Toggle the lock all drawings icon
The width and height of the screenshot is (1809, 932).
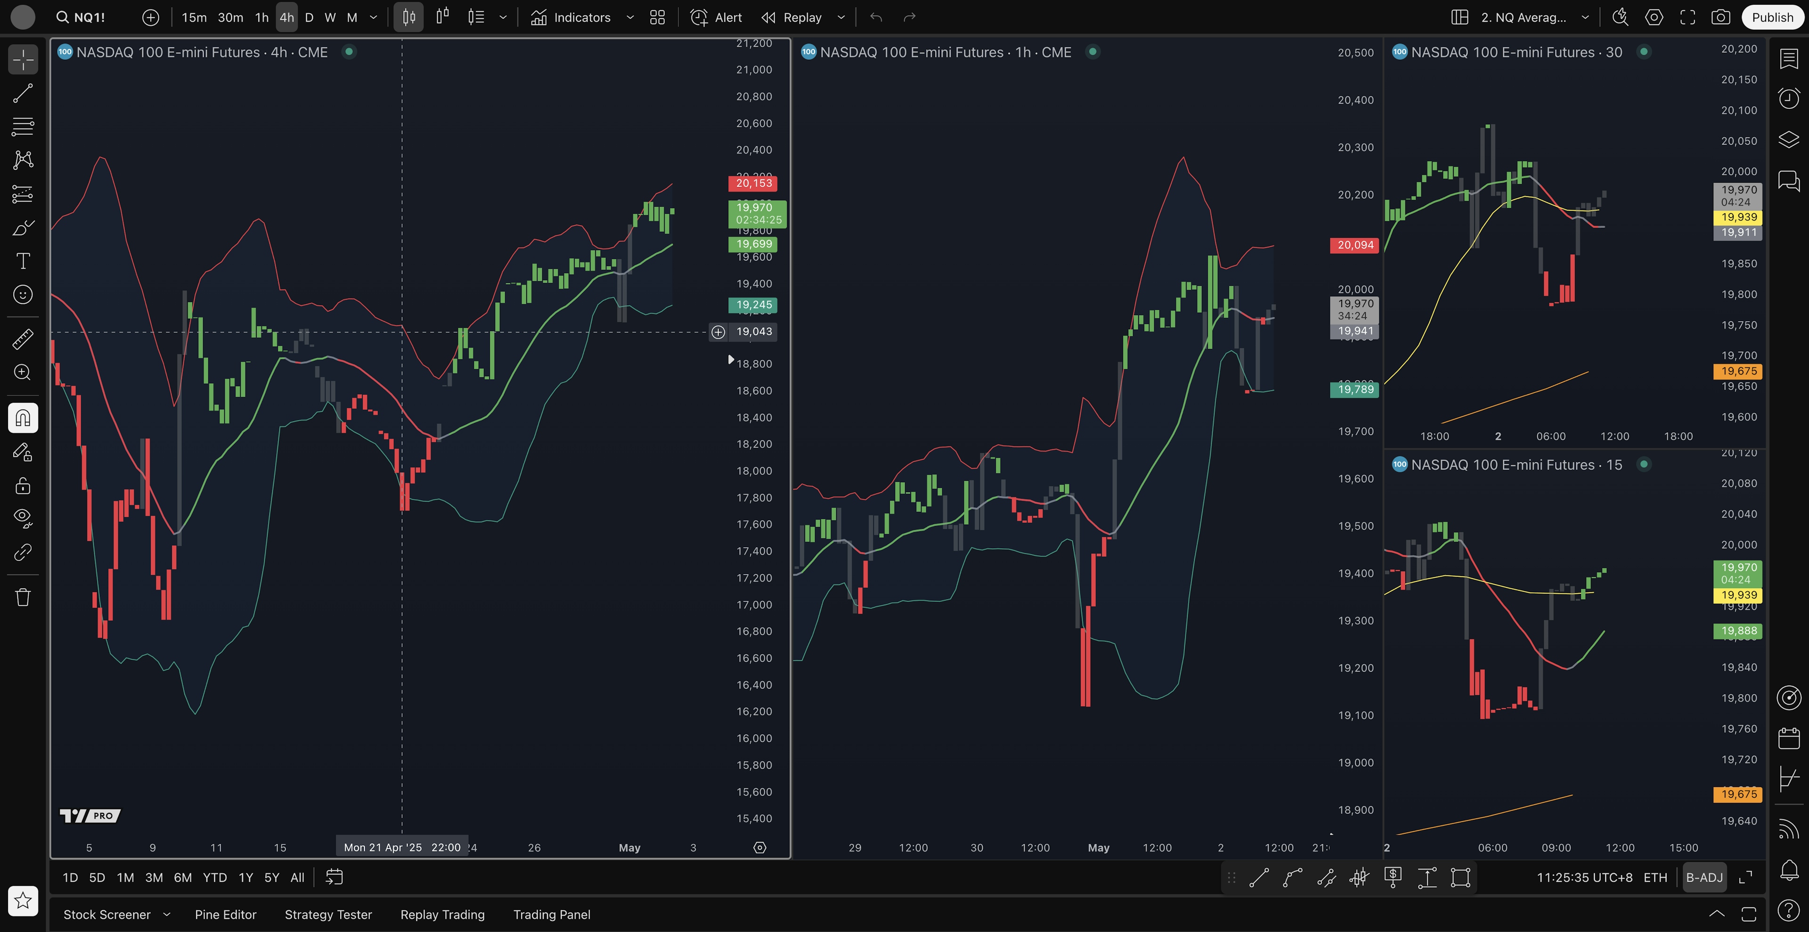[23, 486]
